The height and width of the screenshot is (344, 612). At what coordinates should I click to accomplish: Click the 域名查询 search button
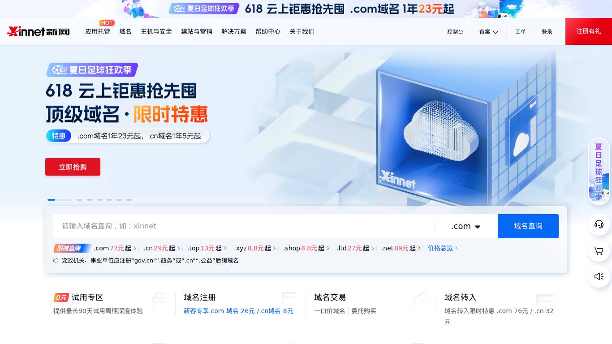528,226
